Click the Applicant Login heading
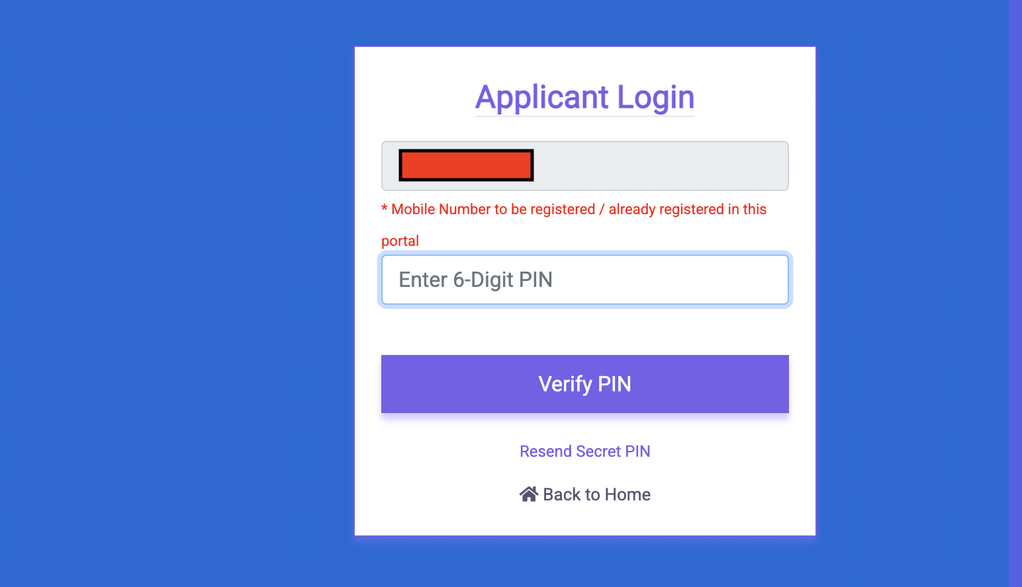Viewport: 1022px width, 587px height. [584, 97]
